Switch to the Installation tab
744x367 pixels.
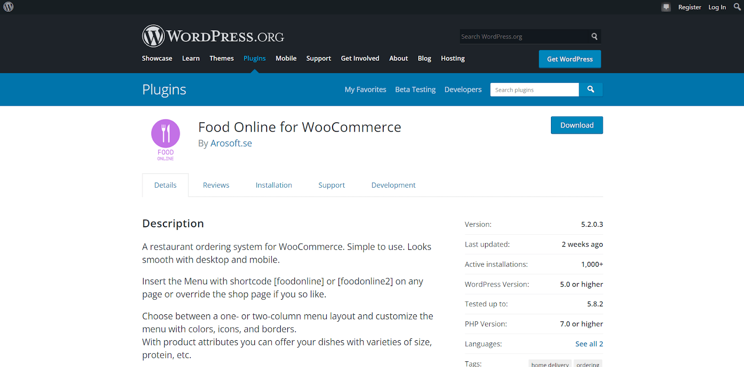274,185
